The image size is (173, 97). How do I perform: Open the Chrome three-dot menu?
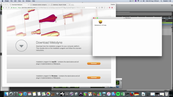tap(114, 8)
